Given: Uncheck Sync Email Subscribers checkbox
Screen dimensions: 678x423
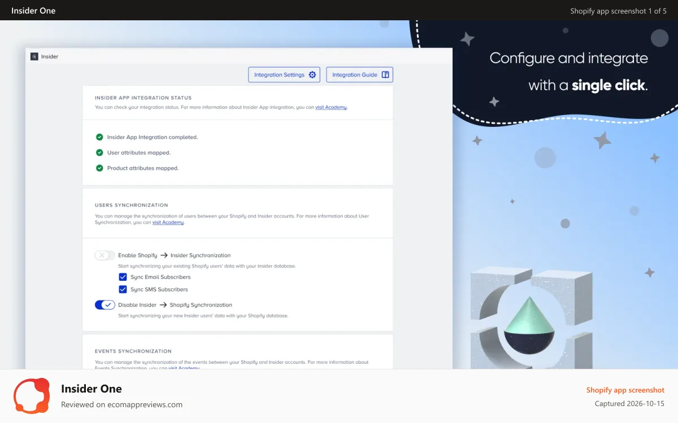Looking at the screenshot, I should tap(123, 277).
